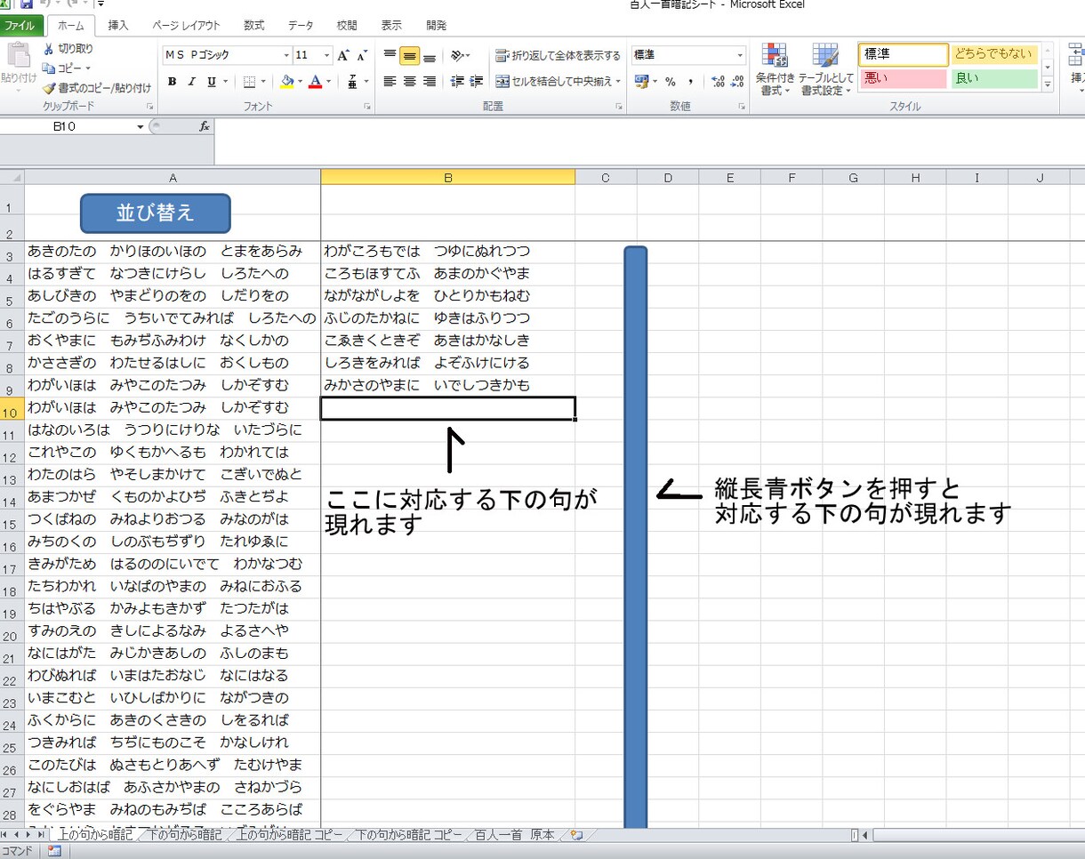Switch to the ページ レイアウト tab
The width and height of the screenshot is (1085, 859).
(x=186, y=26)
